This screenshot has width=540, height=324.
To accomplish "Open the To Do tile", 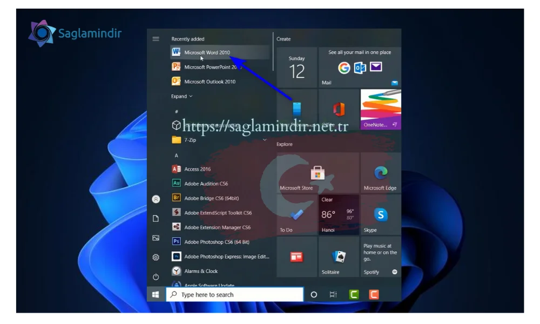I will tap(296, 214).
